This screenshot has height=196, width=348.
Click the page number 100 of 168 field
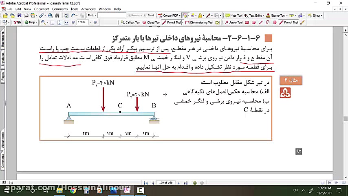click(x=165, y=183)
